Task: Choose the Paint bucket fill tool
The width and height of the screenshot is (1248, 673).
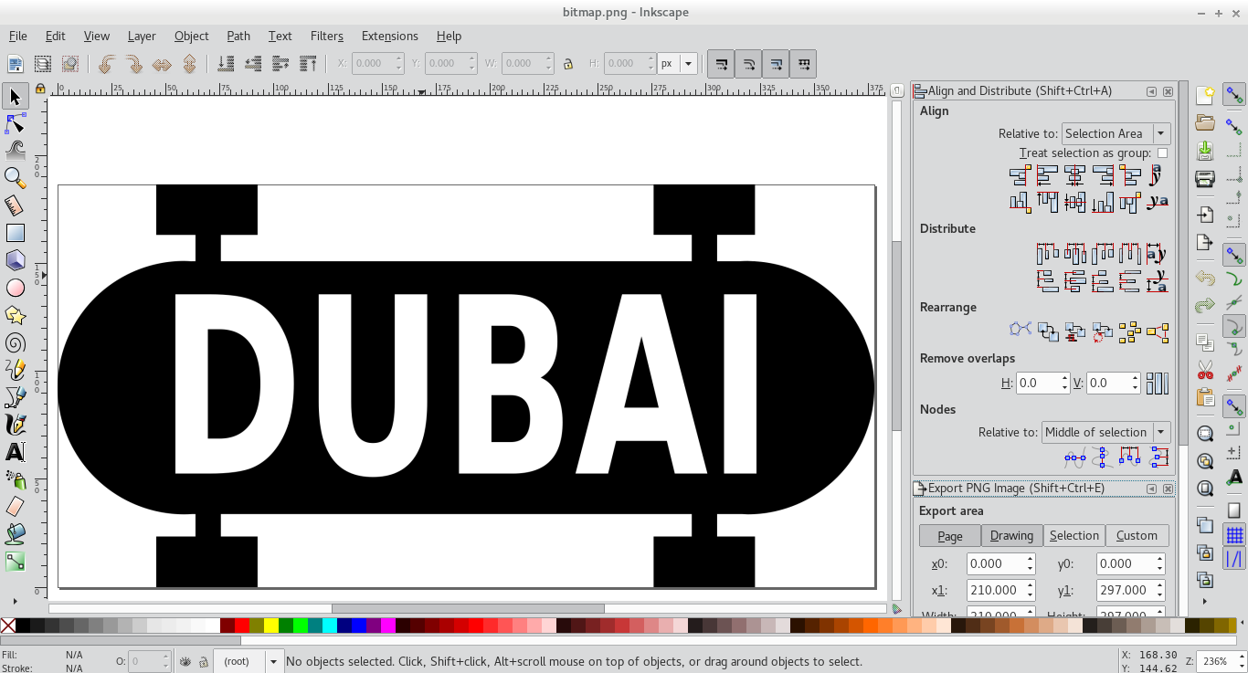Action: click(x=15, y=534)
